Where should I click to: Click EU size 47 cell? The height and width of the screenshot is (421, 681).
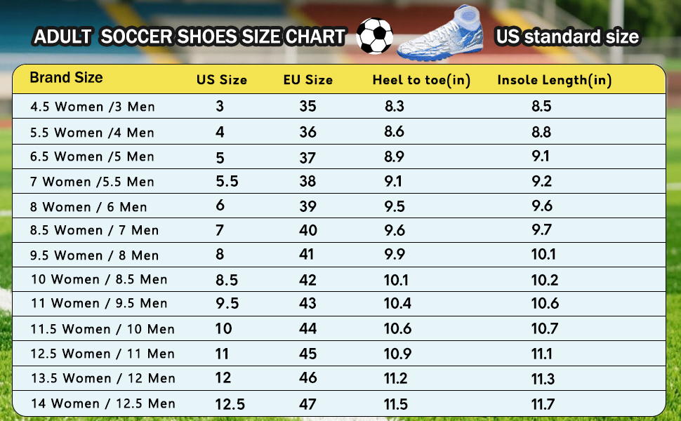(307, 404)
